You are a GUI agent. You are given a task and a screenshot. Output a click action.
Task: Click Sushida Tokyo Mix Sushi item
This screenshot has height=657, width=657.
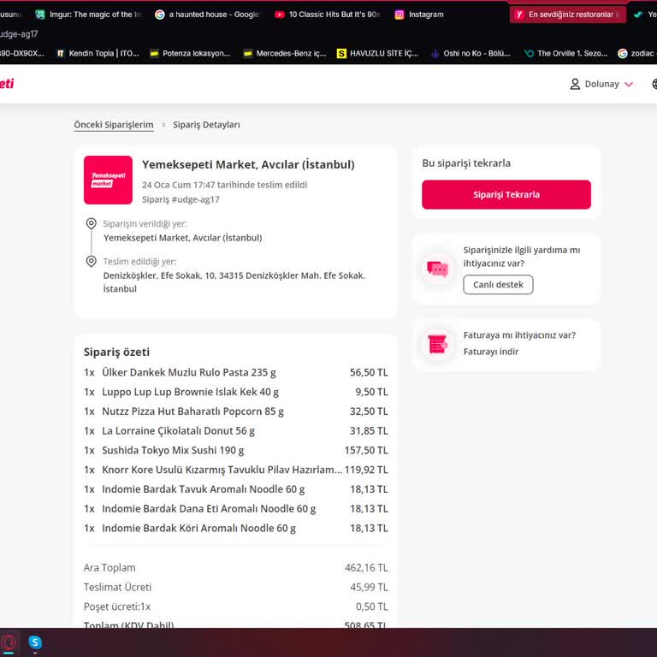point(173,451)
